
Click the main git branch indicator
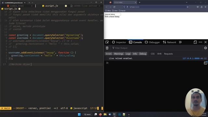coord(6,108)
